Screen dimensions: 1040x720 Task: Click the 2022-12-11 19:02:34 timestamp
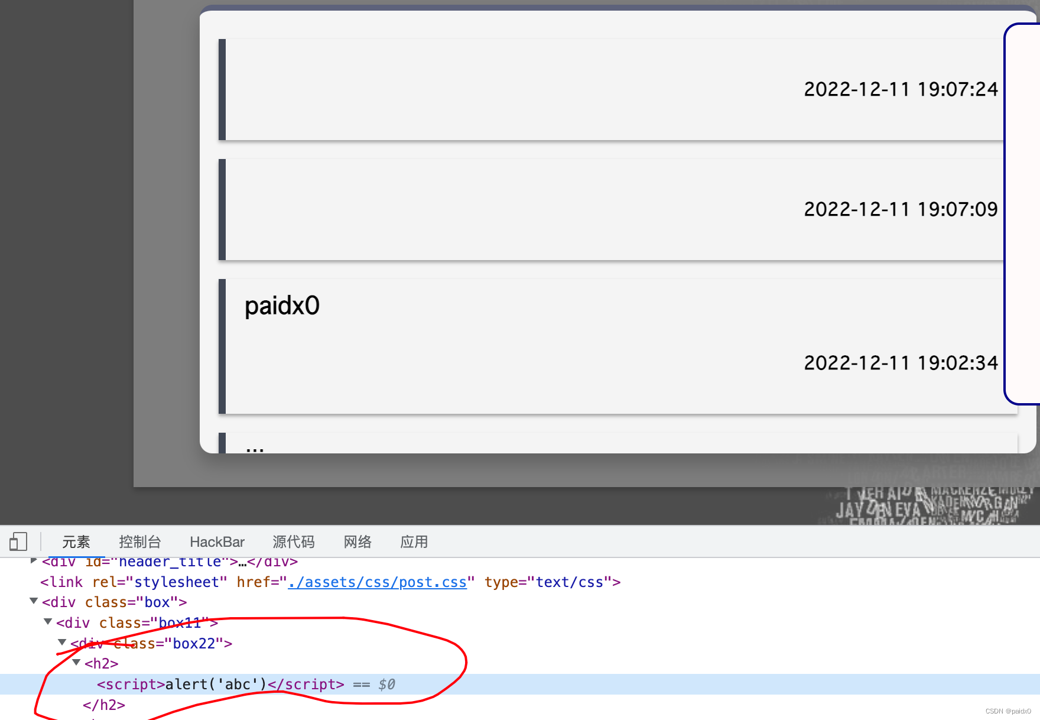901,363
